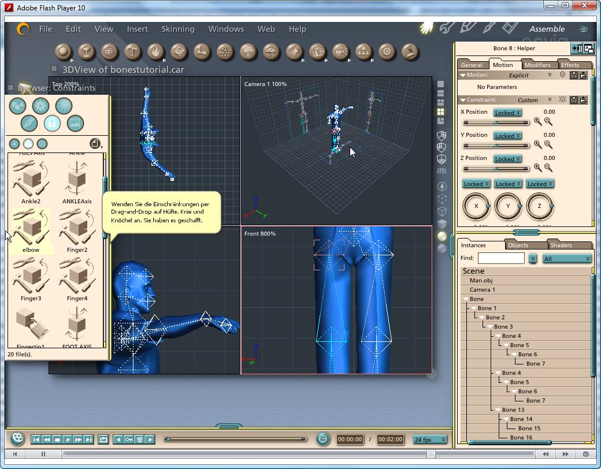601x469 pixels.
Task: Zoom out Z Position slider range
Action: [548, 167]
